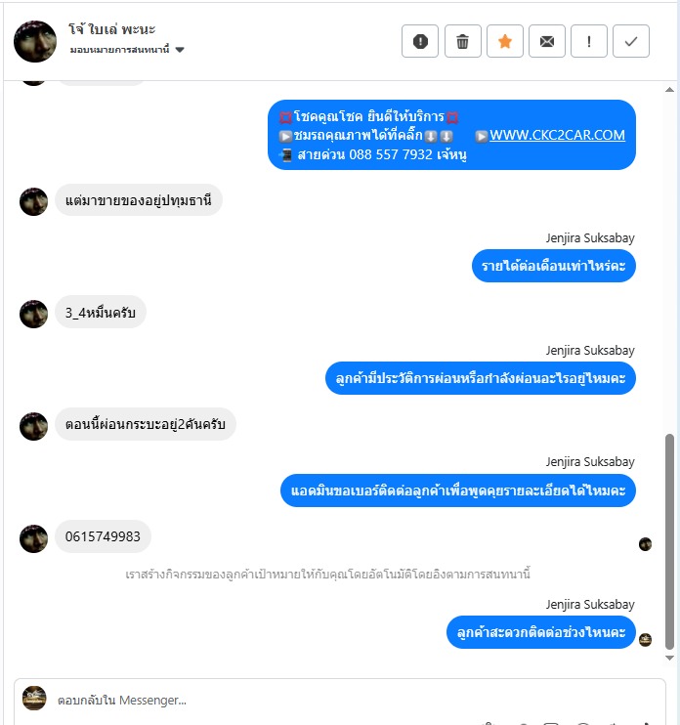
Task: Open the WWW.CKC2CAR.COM link
Action: click(x=557, y=135)
